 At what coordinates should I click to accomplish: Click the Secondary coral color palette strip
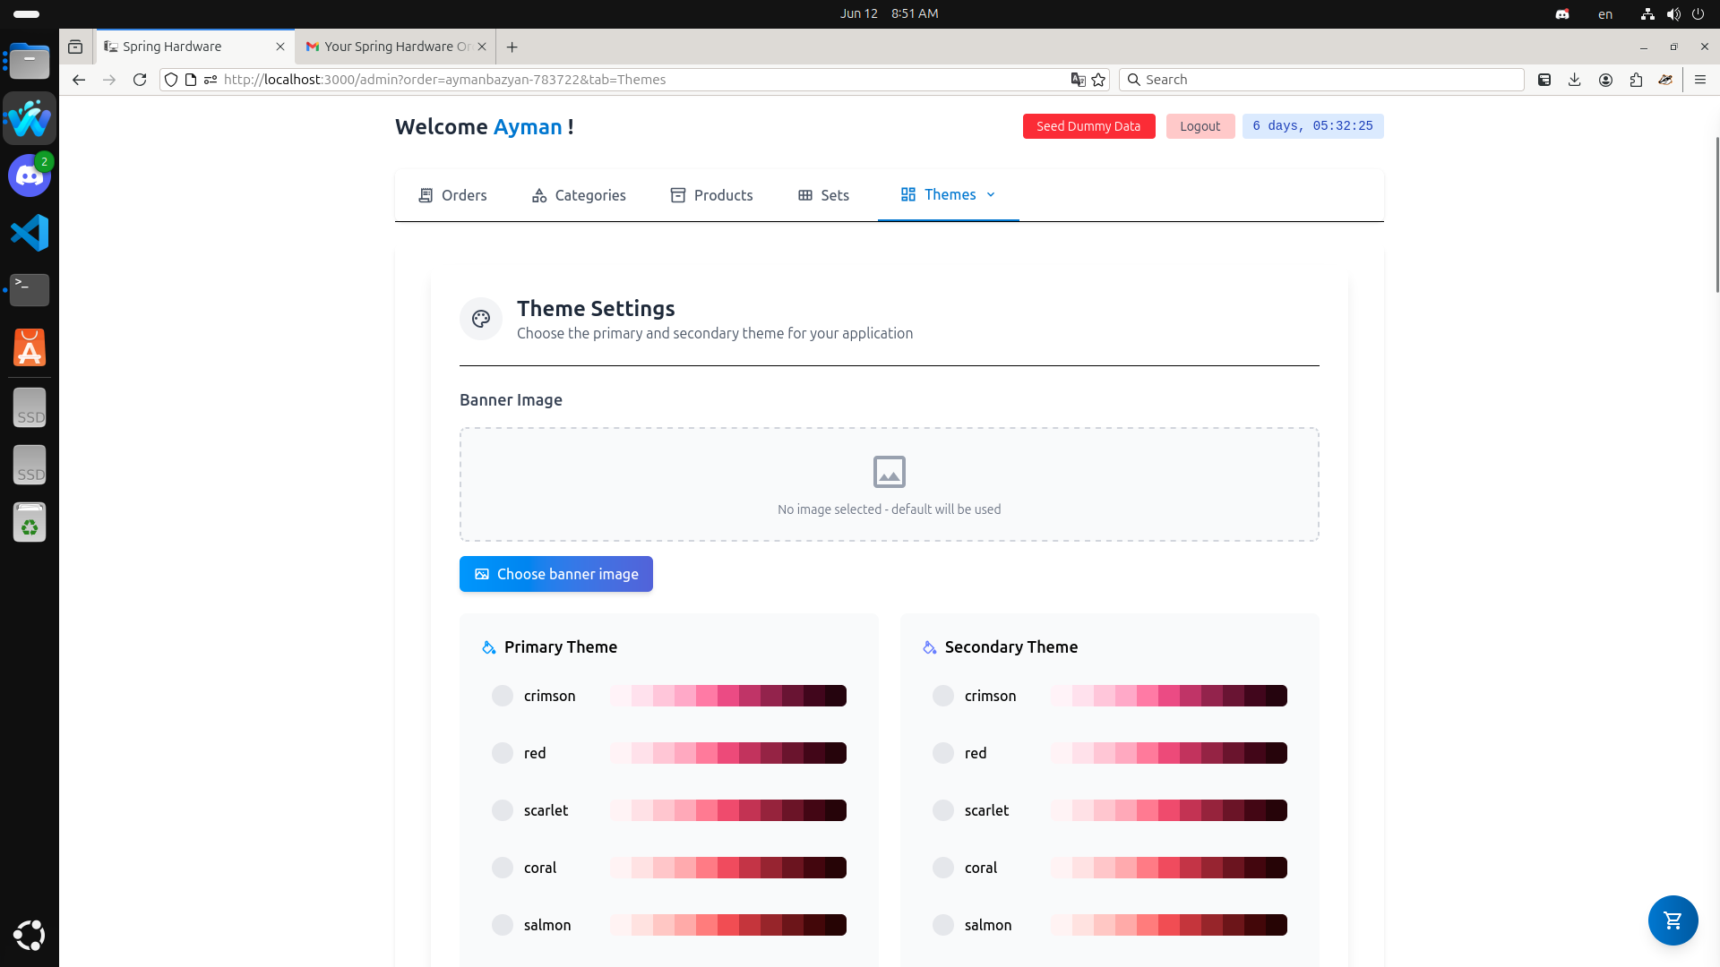point(1169,868)
